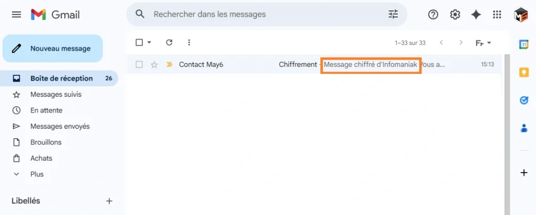This screenshot has width=536, height=215.
Task: Refresh the inbox message list
Action: [x=169, y=42]
